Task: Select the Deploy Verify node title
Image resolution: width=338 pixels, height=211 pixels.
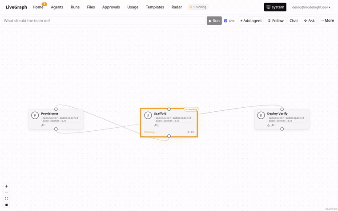Action: 277,113
